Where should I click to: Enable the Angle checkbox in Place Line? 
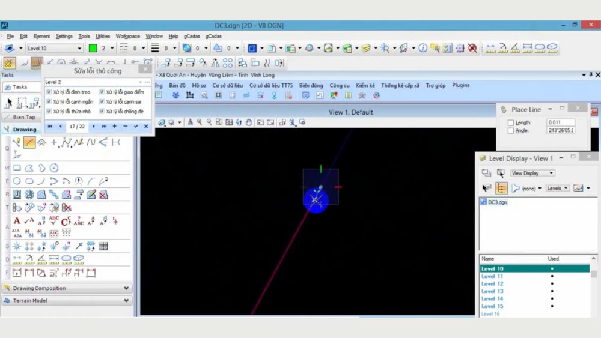pyautogui.click(x=511, y=130)
